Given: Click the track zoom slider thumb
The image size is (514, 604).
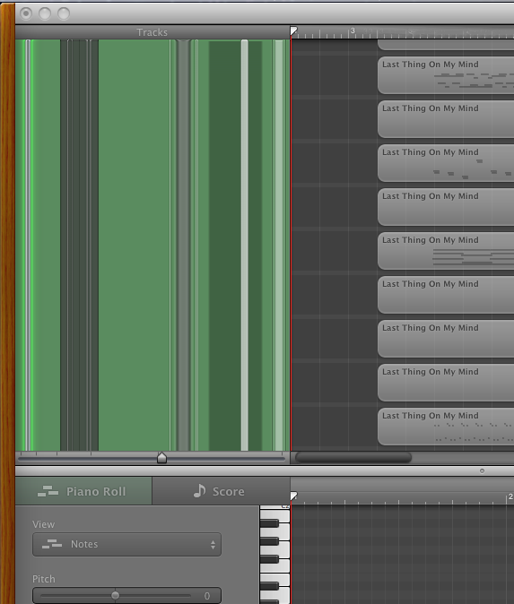Looking at the screenshot, I should pyautogui.click(x=162, y=458).
